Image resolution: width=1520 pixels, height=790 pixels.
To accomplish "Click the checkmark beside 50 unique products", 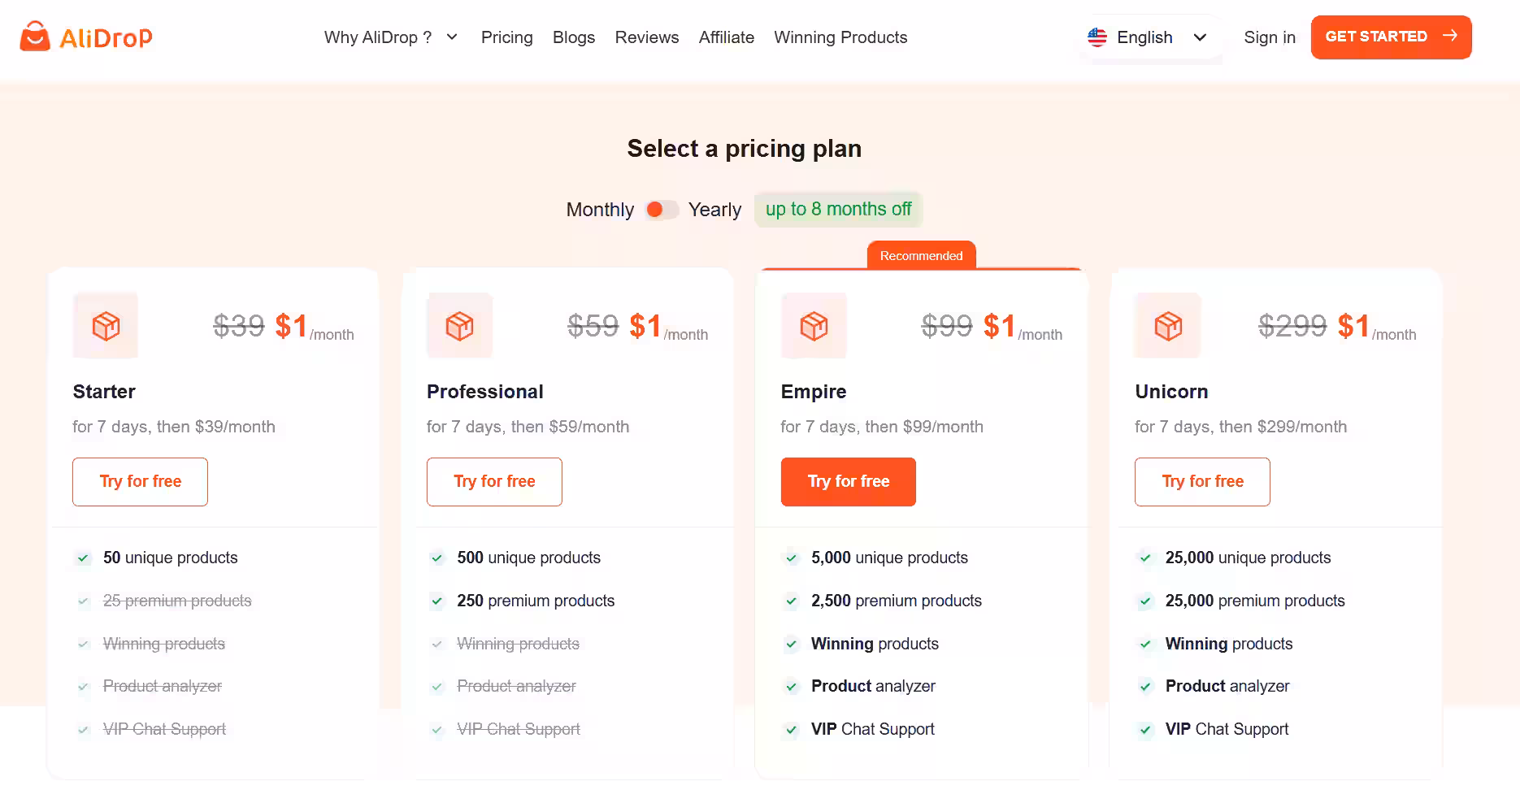I will (x=83, y=558).
